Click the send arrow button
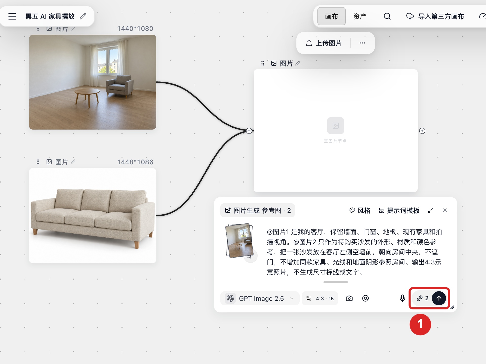486x364 pixels. pos(439,298)
